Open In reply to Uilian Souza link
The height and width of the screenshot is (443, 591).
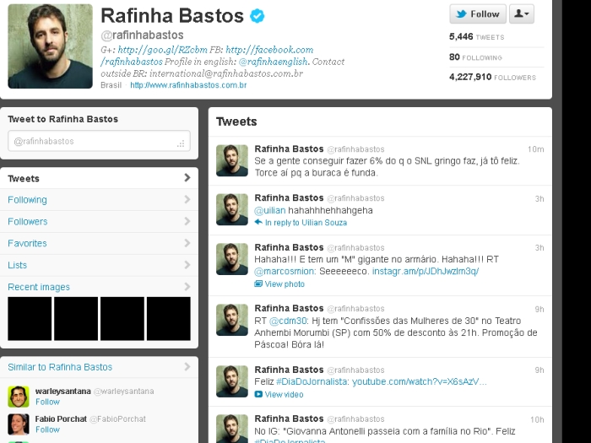click(306, 223)
